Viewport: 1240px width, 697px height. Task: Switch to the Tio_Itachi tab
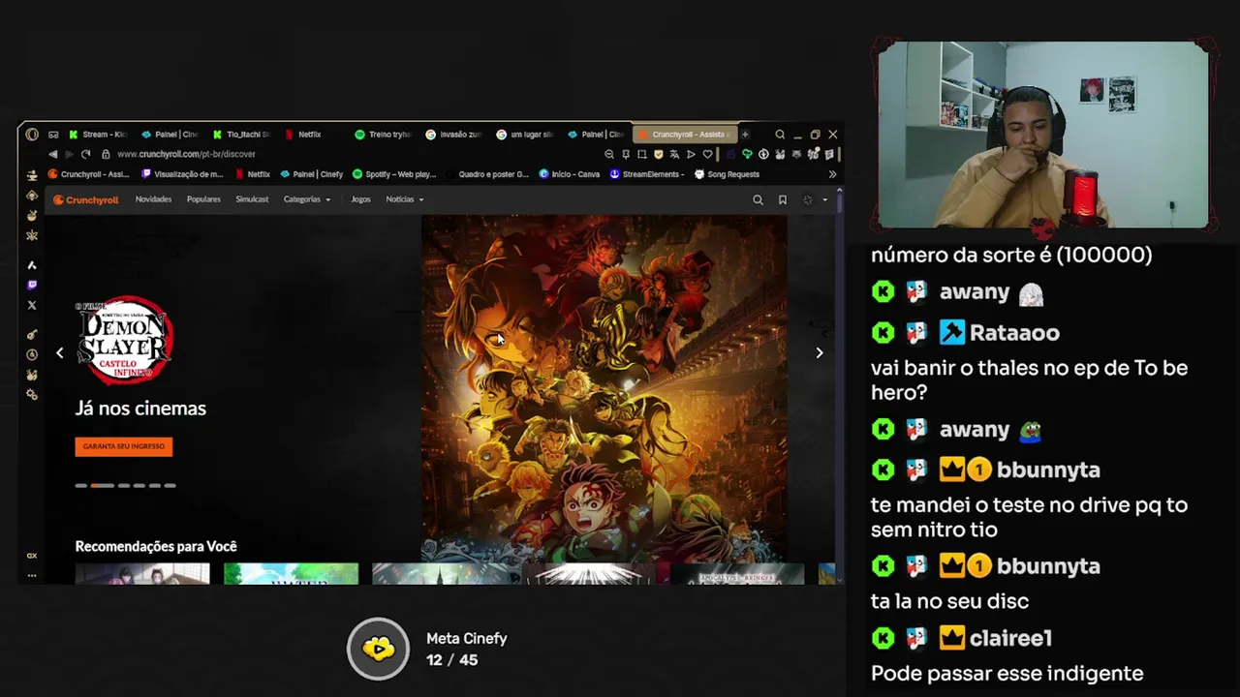click(x=242, y=135)
